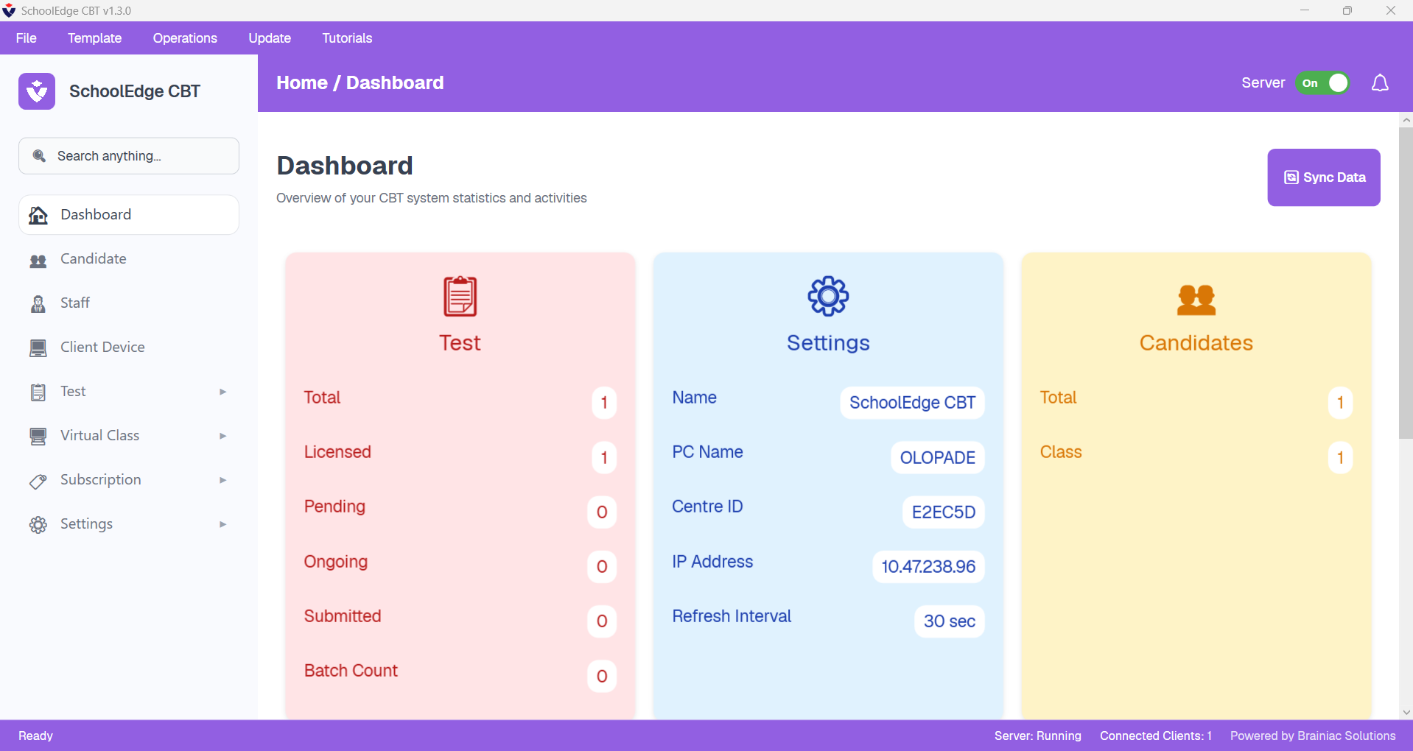Click the Settings gear icon in sidebar
Viewport: 1413px width, 751px height.
coord(38,525)
